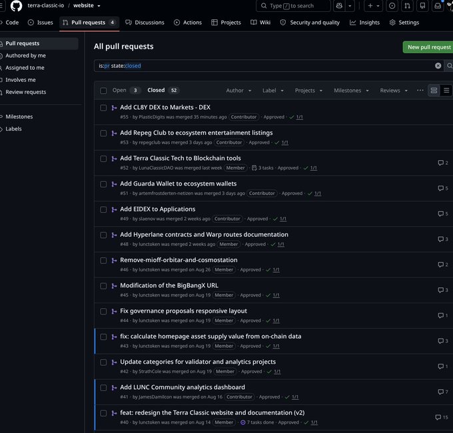This screenshot has width=453, height=433.
Task: Open comments on LUNC Community analytics PR
Action: pyautogui.click(x=443, y=392)
